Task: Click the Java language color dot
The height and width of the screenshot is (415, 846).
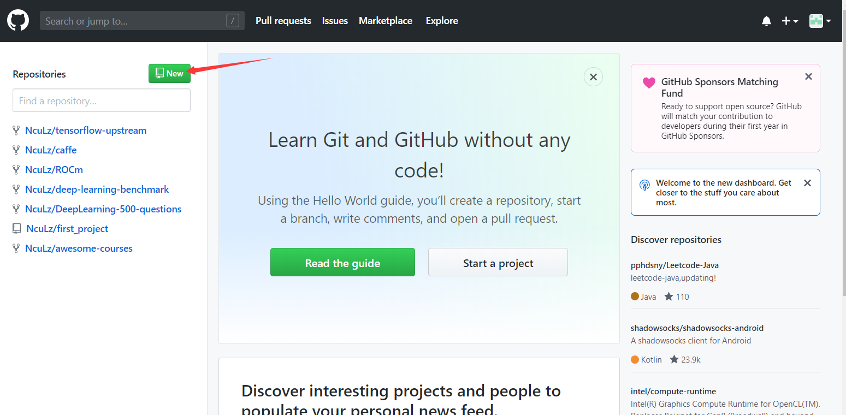Action: click(635, 297)
